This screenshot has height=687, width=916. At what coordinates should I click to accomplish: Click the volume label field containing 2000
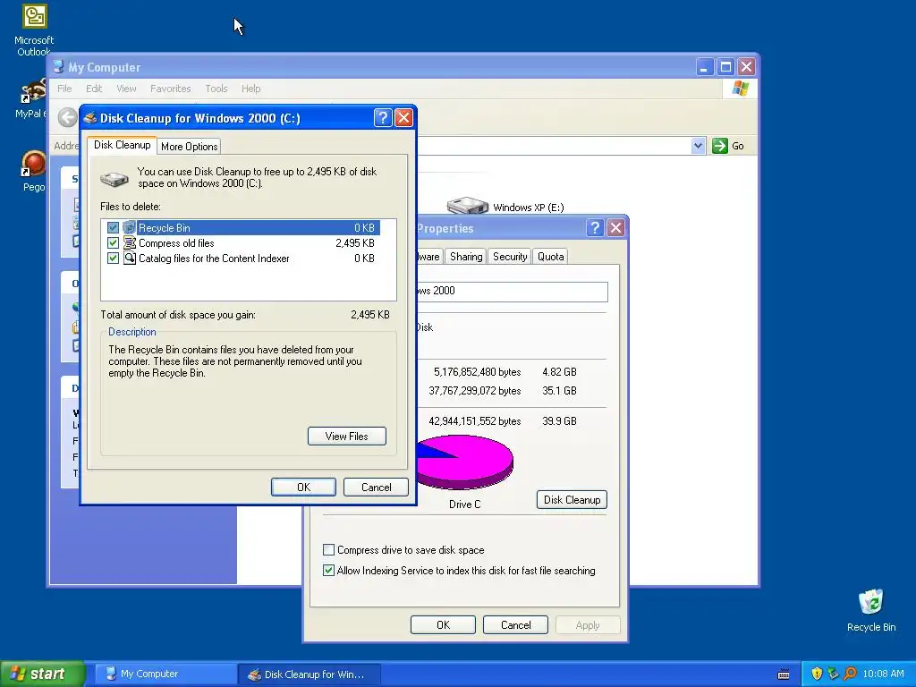pyautogui.click(x=513, y=292)
